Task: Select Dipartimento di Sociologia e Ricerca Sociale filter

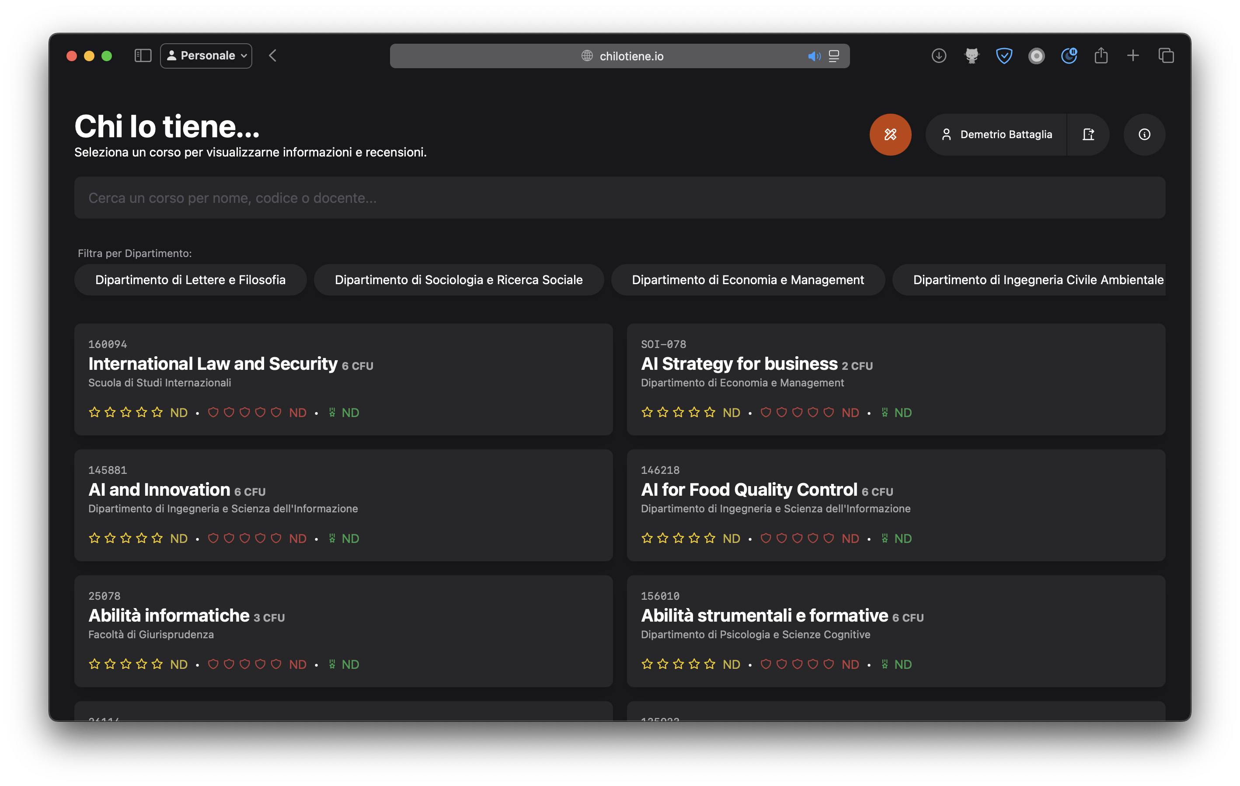Action: coord(458,279)
